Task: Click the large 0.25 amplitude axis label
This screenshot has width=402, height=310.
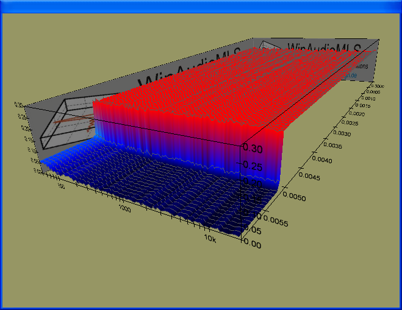Action: coord(254,166)
